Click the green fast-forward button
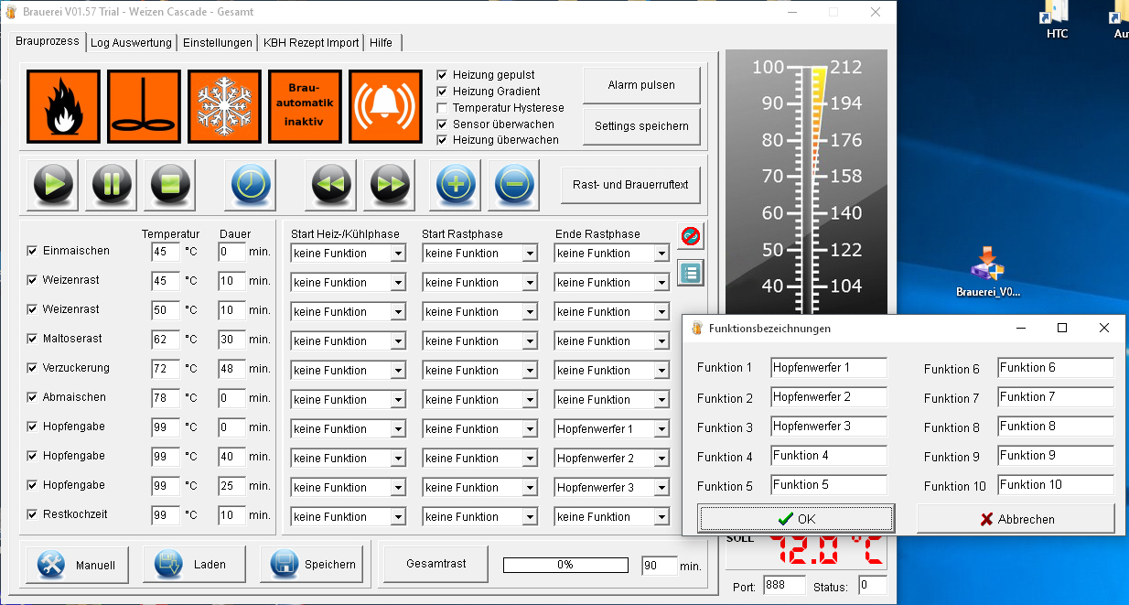Viewport: 1129px width, 605px height. 389,185
